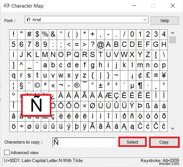The width and height of the screenshot is (183, 167).
Task: Select the capital Ĉ with circumflex cell
Action: [156, 127]
